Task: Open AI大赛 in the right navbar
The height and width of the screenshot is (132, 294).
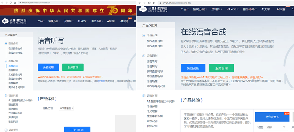Action: (x=281, y=9)
